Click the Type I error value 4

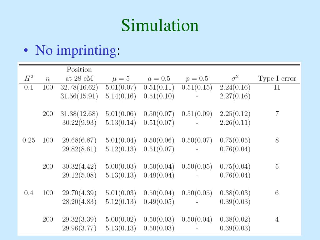pyautogui.click(x=277, y=219)
